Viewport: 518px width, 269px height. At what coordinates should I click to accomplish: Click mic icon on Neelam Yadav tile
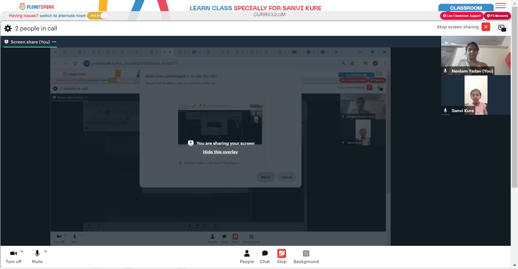click(445, 71)
